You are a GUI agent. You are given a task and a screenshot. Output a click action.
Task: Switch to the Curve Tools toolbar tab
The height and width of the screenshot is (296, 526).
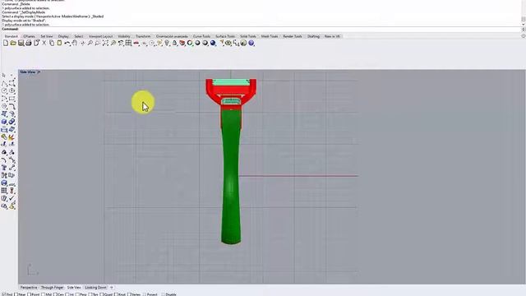coord(201,36)
